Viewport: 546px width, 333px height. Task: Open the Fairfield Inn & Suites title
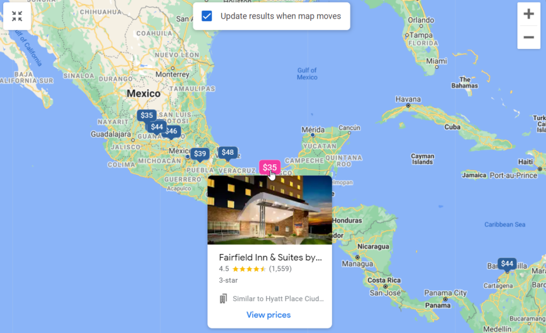click(270, 257)
